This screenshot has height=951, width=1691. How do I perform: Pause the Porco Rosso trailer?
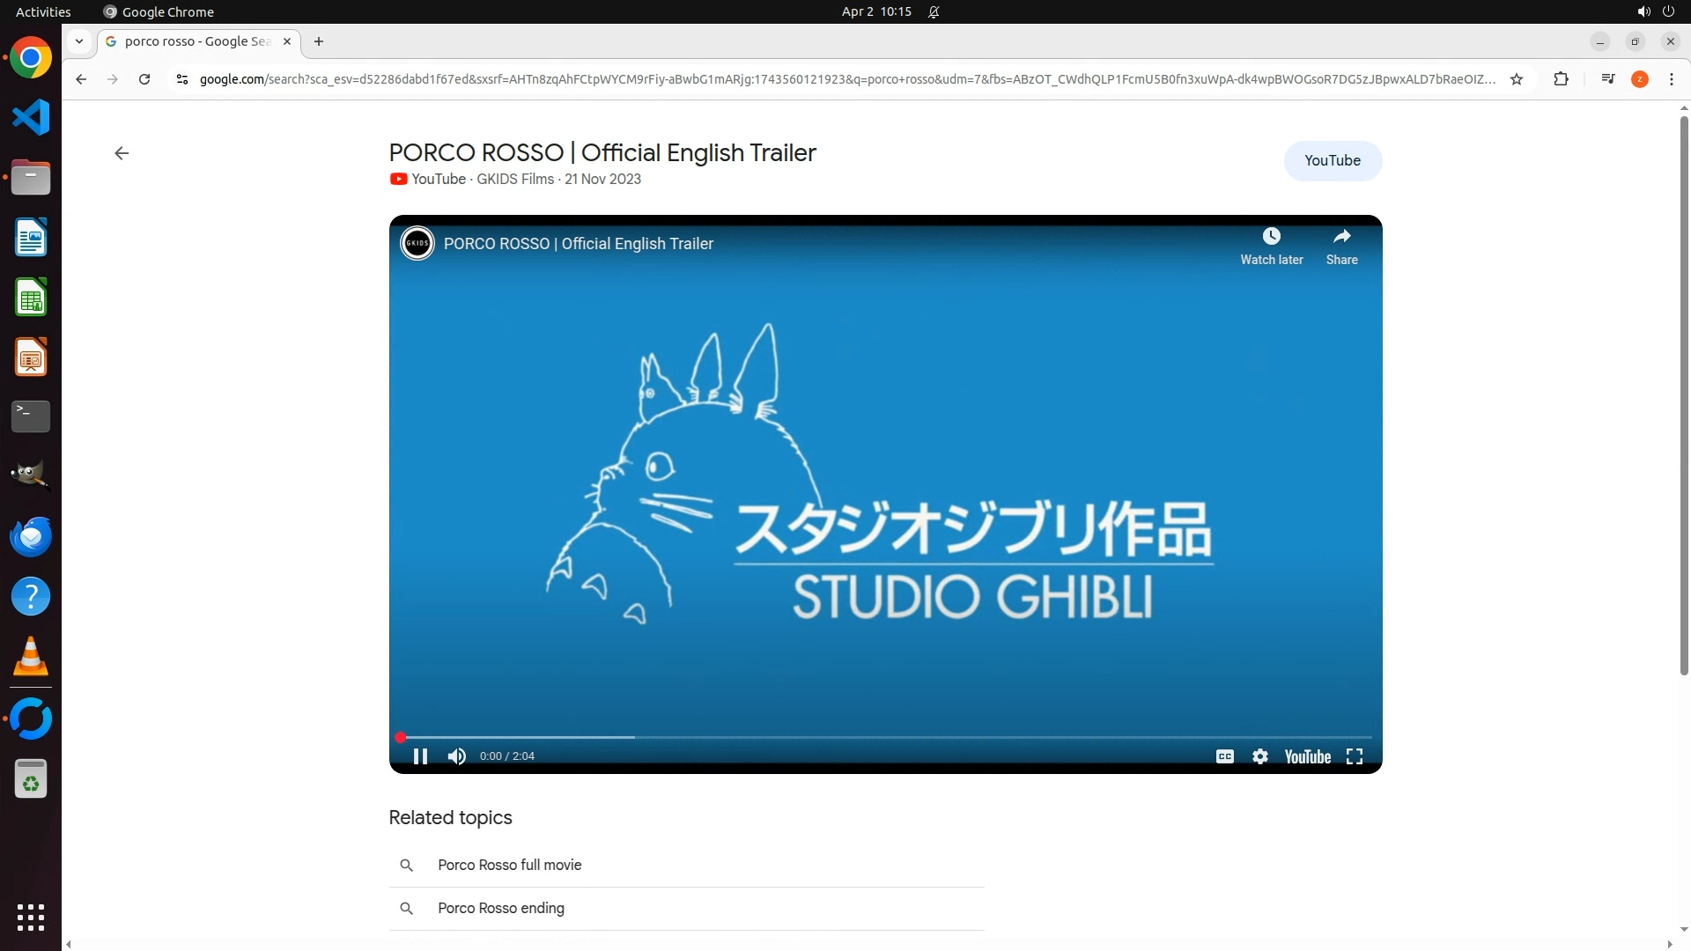tap(420, 756)
